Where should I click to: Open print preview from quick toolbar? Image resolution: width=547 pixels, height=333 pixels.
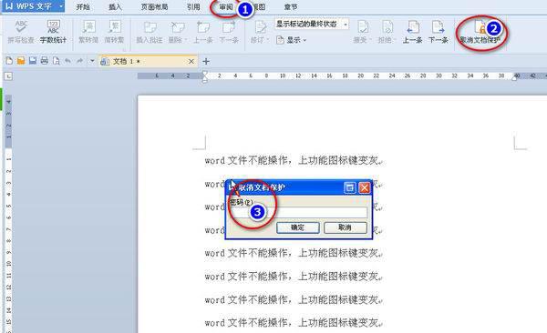coord(56,61)
